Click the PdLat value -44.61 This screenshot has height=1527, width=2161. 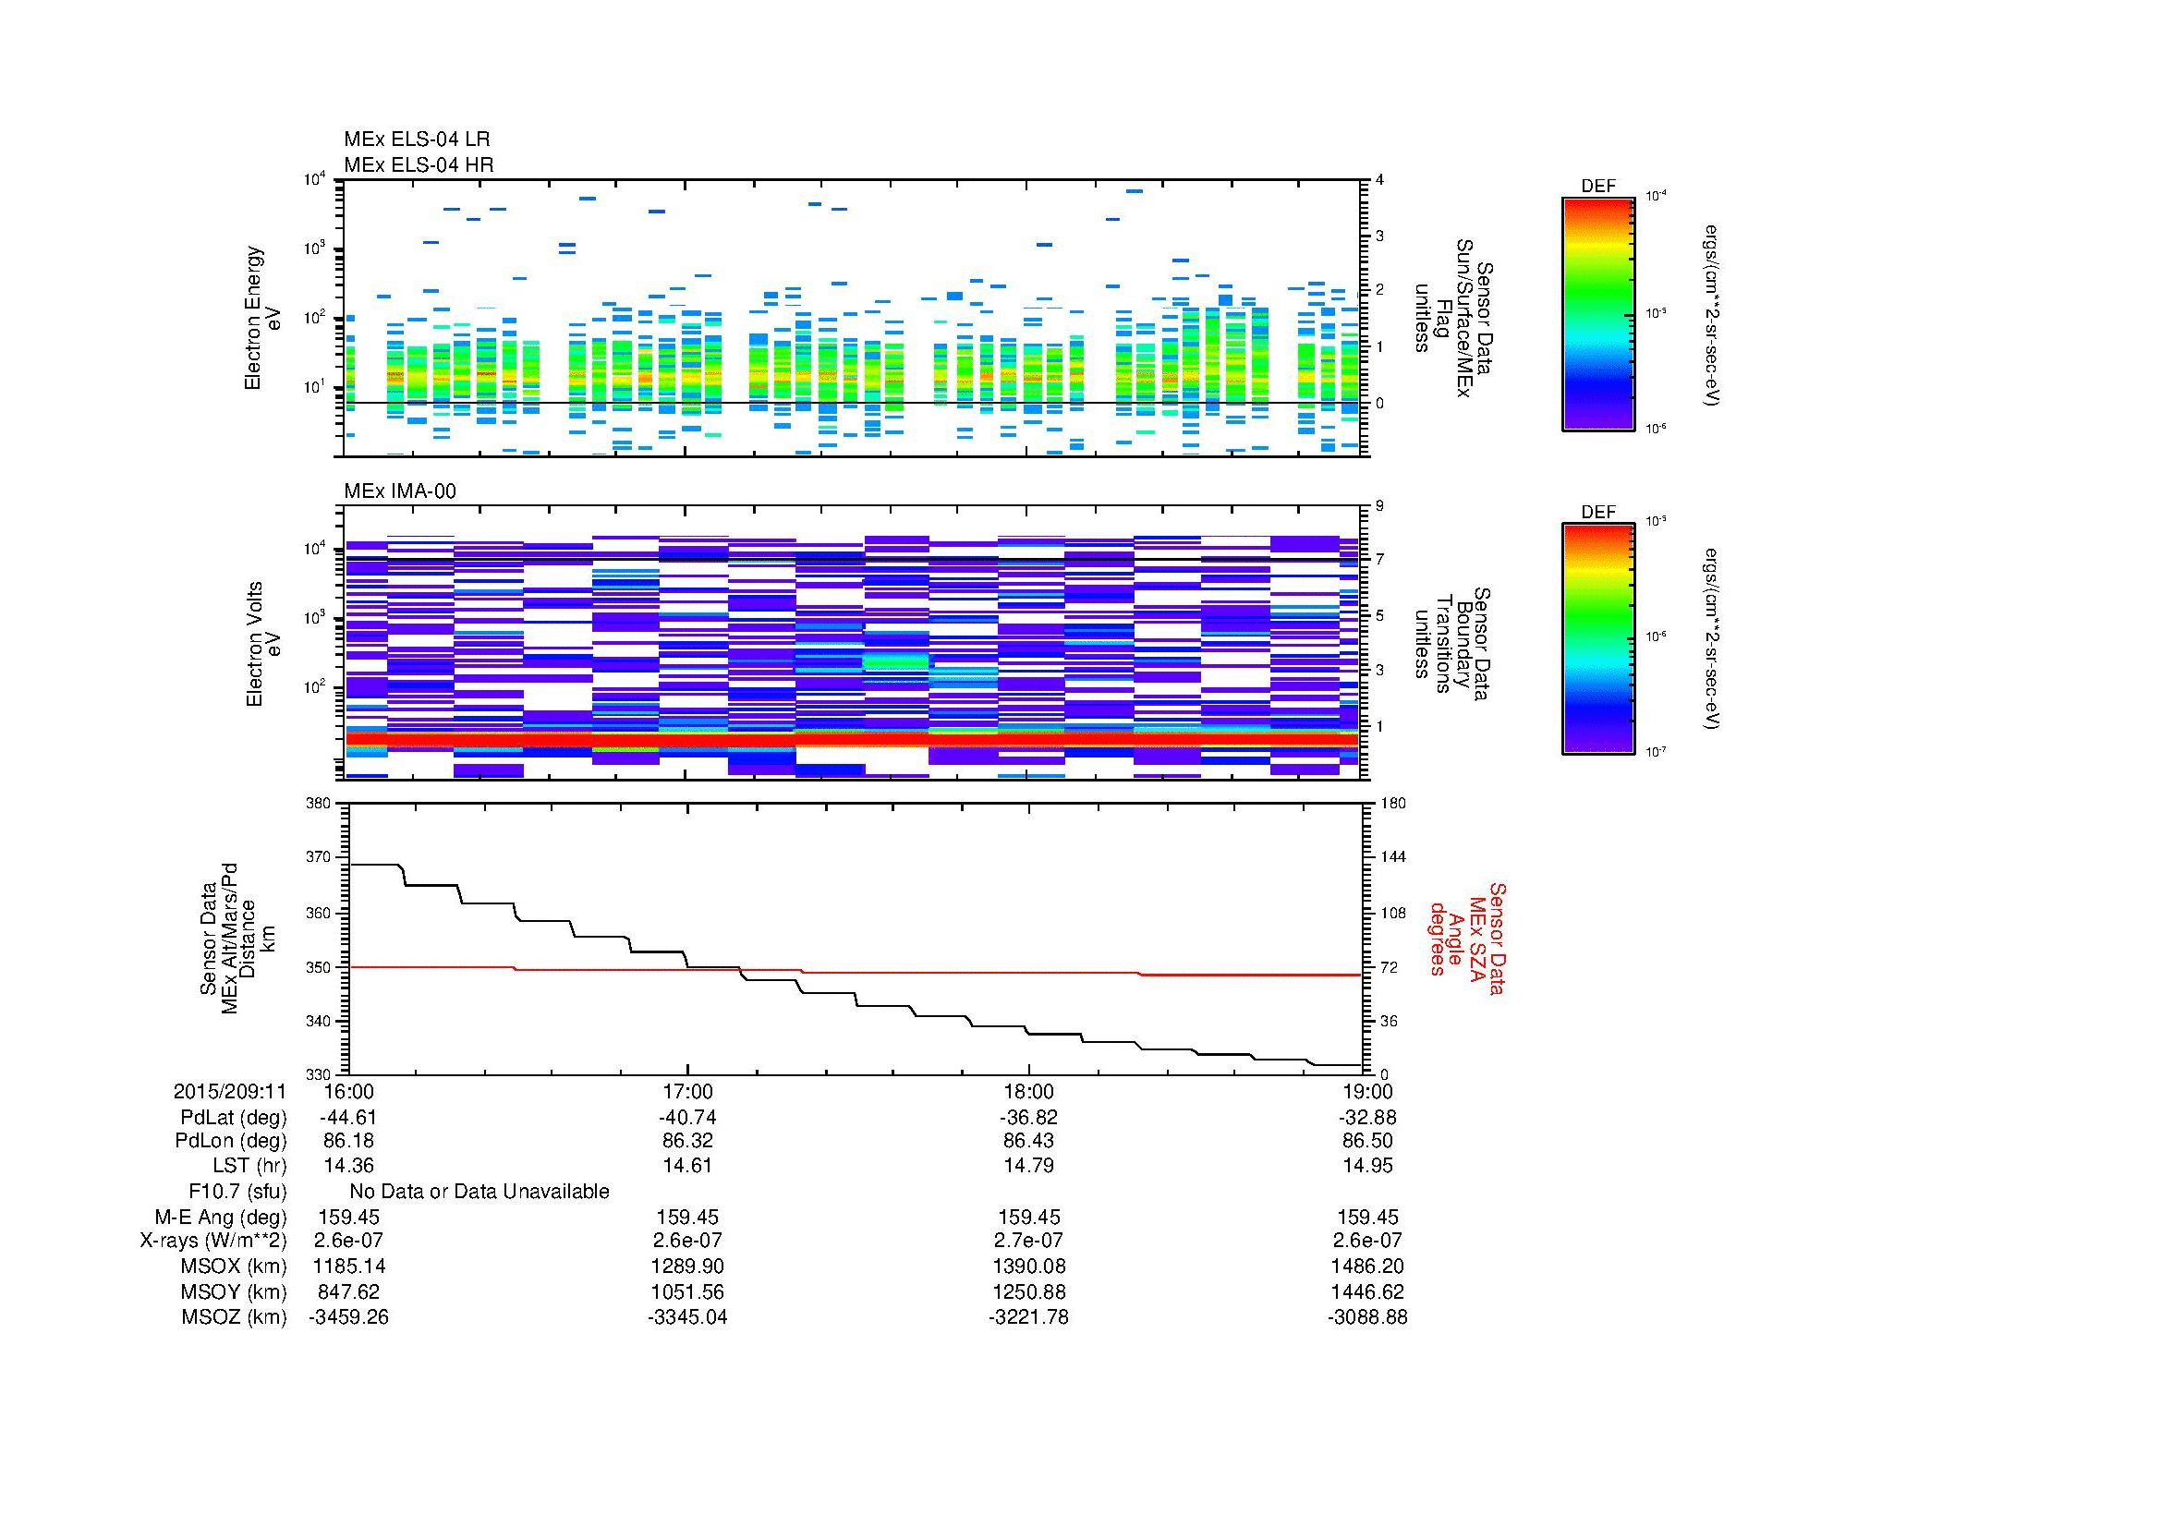pyautogui.click(x=349, y=1118)
